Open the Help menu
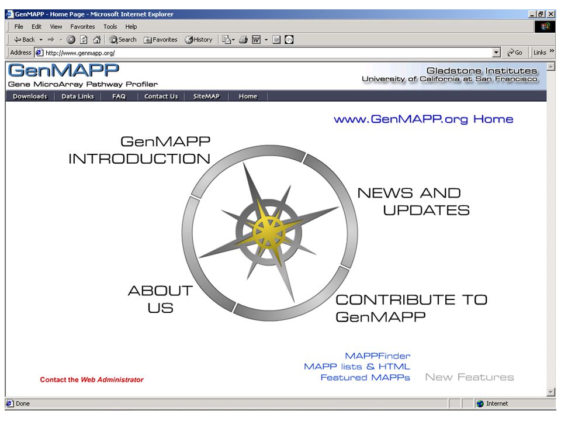Viewport: 561px width, 421px height. pyautogui.click(x=131, y=27)
